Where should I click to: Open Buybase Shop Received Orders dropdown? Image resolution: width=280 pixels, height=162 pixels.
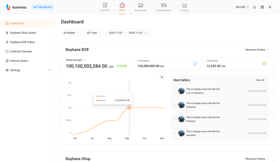257,159
